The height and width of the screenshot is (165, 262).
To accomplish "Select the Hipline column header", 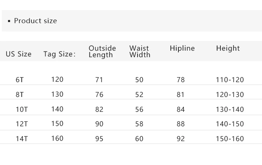I will click(x=182, y=48).
